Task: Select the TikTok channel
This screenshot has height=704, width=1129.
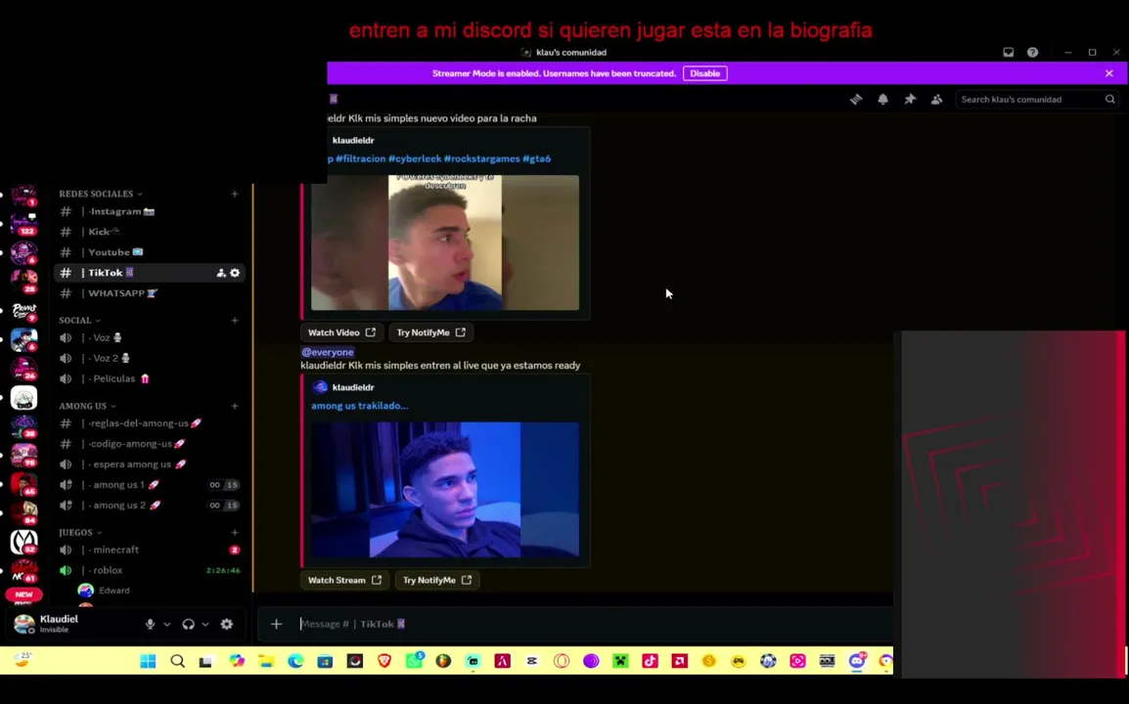Action: tap(149, 273)
